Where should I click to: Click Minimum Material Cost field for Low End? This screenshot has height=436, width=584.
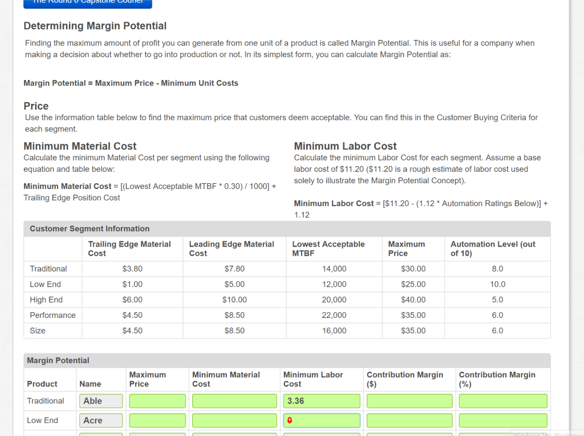tap(235, 421)
